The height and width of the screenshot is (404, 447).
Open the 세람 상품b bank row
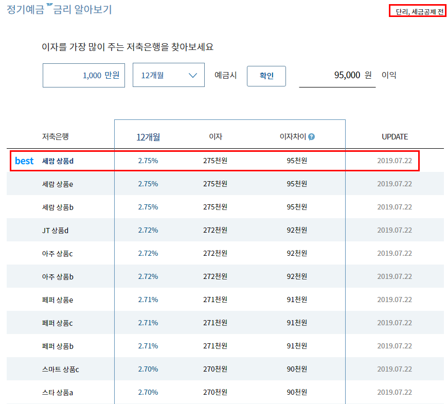tap(225, 207)
